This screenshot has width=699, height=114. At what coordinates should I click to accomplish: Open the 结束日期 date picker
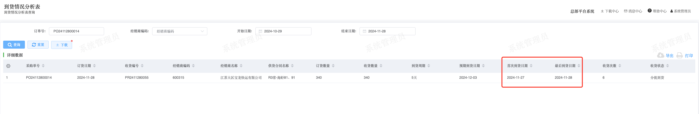[x=387, y=31]
